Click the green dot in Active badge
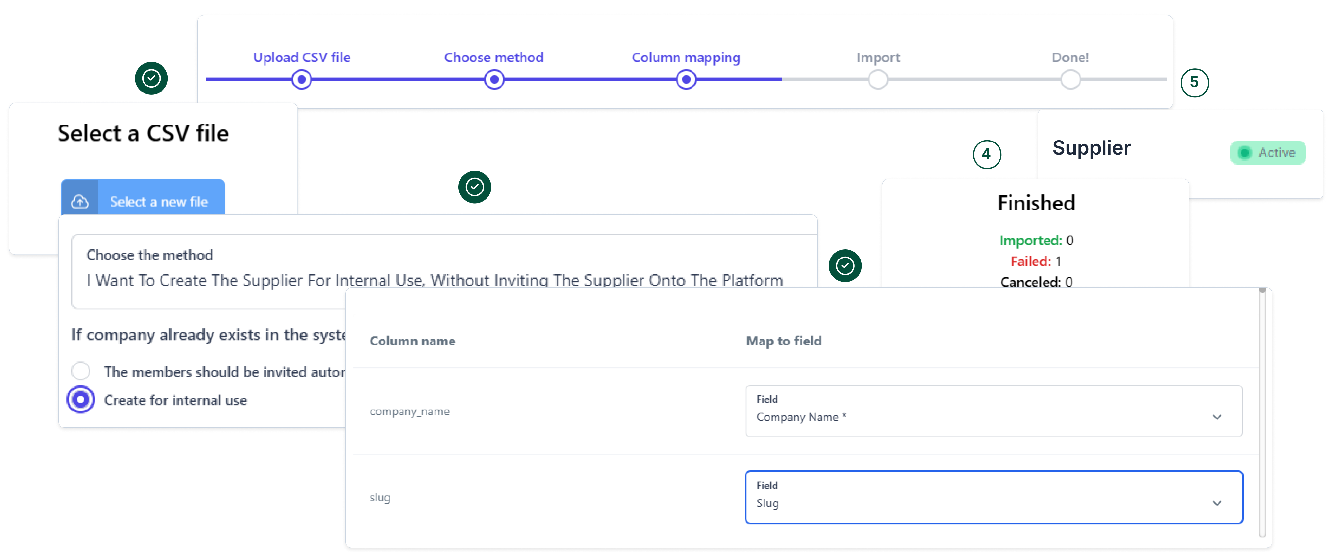The width and height of the screenshot is (1332, 552). 1245,153
